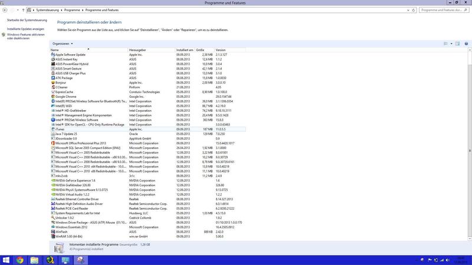Select Microsoft SQL Server 2005 Compact Edition row

point(148,148)
